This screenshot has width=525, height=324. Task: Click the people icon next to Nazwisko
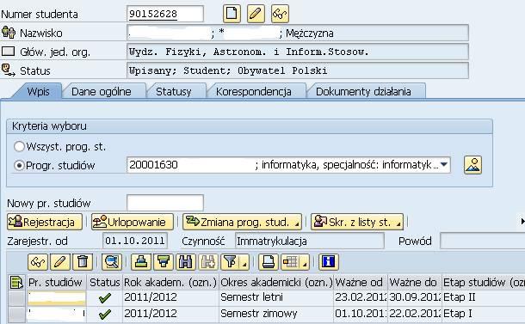point(9,33)
